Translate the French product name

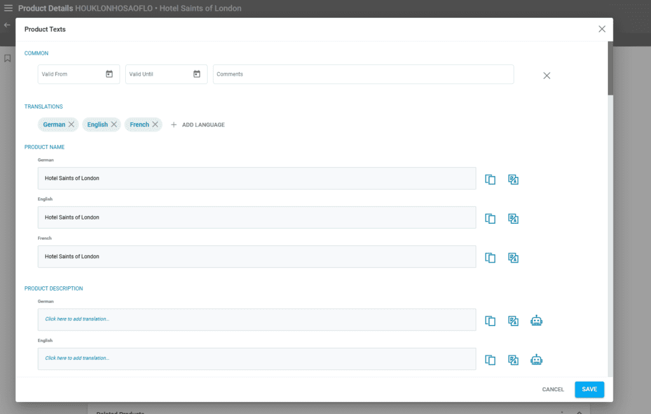(x=513, y=258)
